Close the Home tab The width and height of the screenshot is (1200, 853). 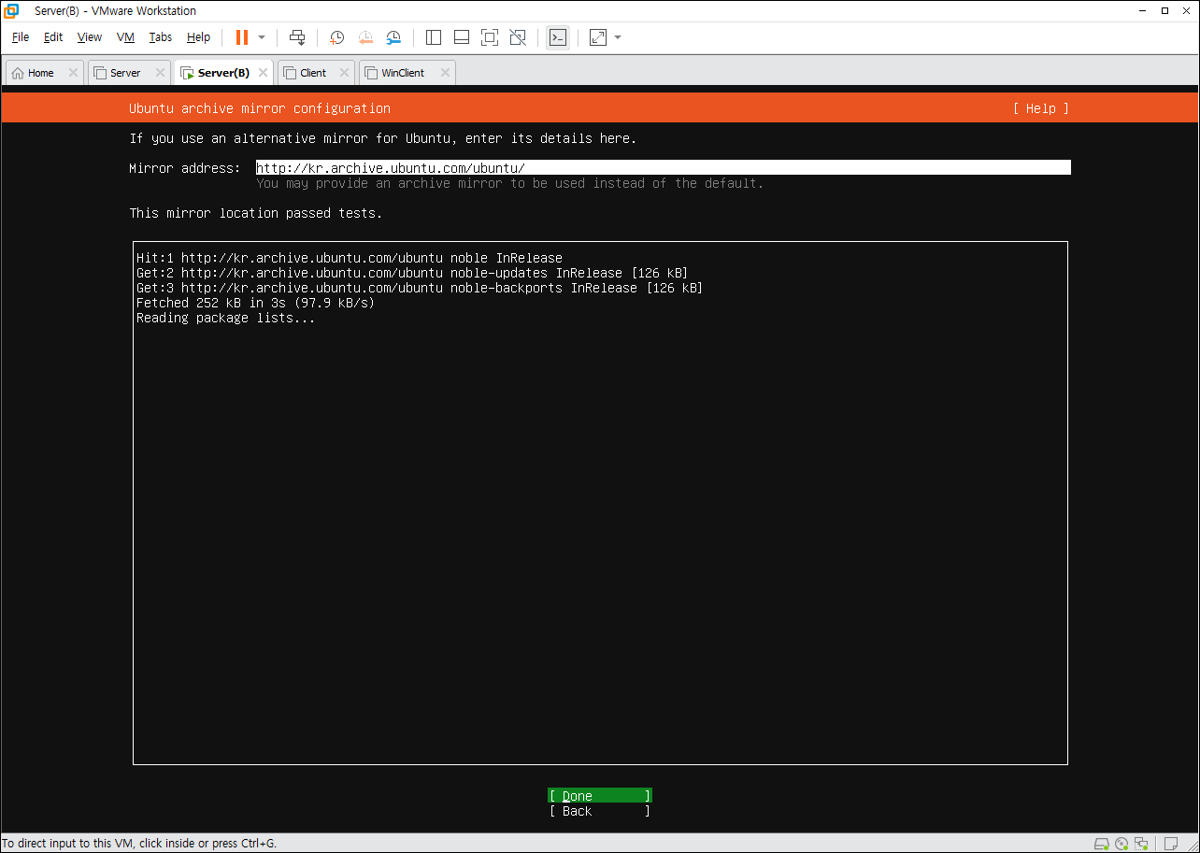[73, 73]
